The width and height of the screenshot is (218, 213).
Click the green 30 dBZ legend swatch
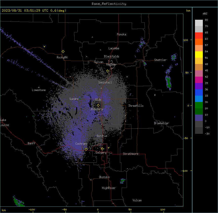pyautogui.click(x=199, y=105)
